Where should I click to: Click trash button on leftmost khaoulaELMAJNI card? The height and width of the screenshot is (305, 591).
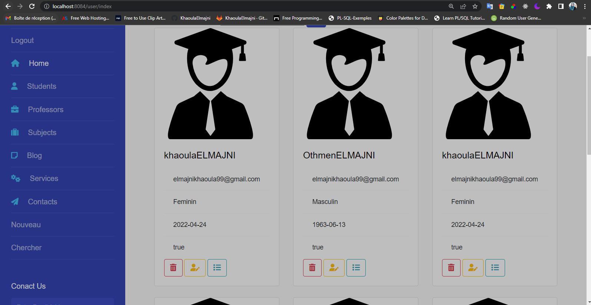[173, 268]
